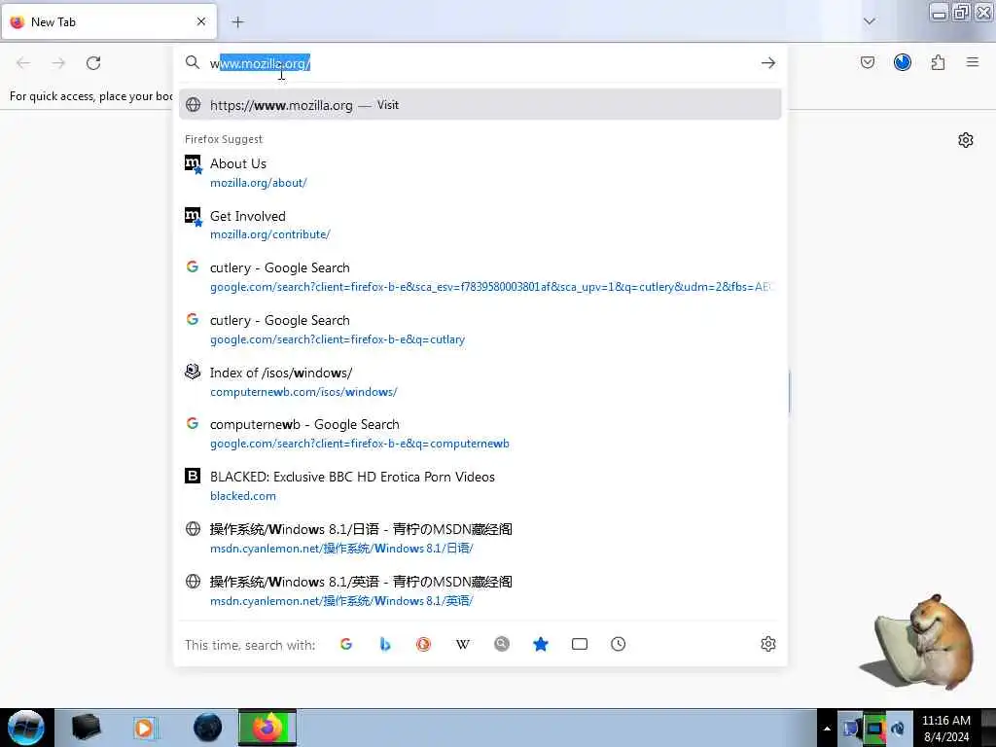The width and height of the screenshot is (996, 747).
Task: Open the Windows Start orb
Action: tap(26, 728)
